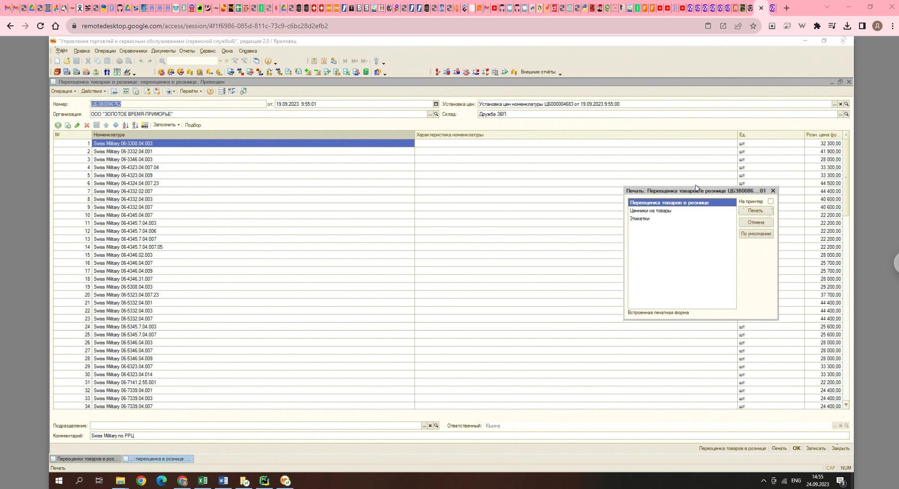Click the Cut scissors icon

tap(88, 61)
